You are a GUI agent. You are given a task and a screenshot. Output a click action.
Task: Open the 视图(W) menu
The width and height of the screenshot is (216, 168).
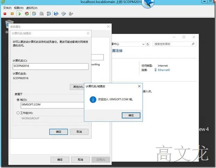(19, 8)
